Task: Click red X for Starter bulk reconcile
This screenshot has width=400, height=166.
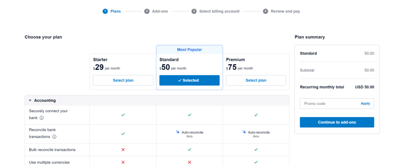Action: 123,150
